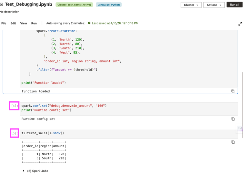Copy the "Runtime config set" output
Viewport: 243px width, 174px height.
click(x=233, y=119)
